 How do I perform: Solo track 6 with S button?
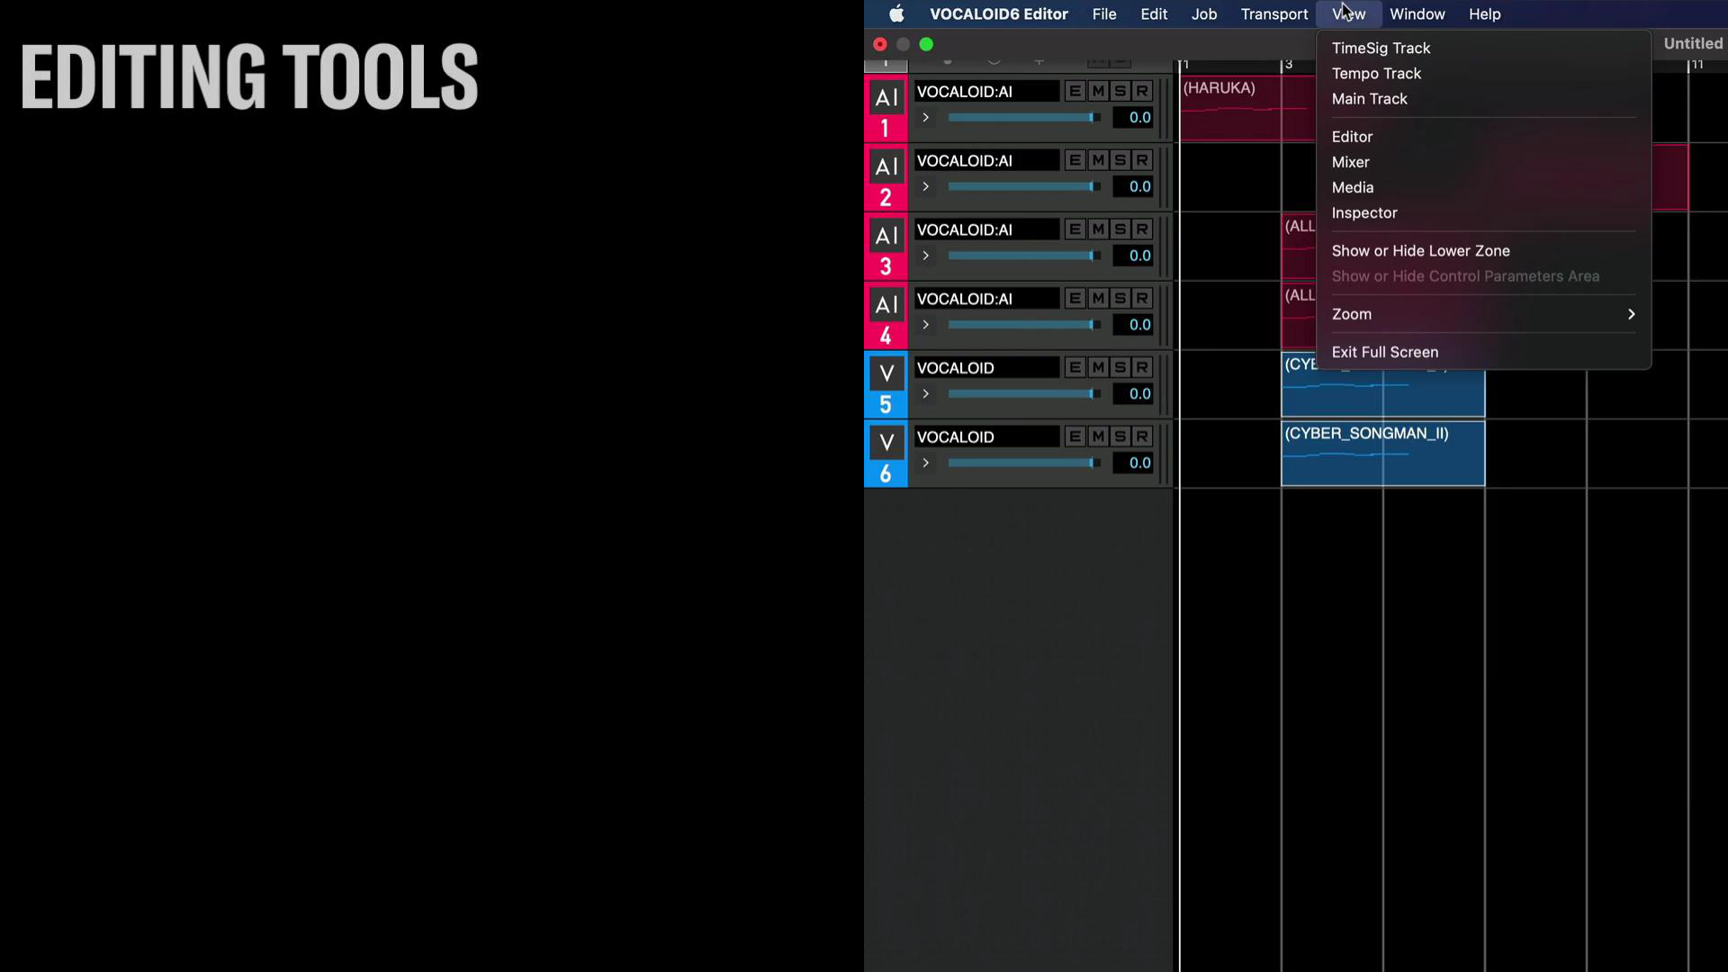tap(1120, 436)
